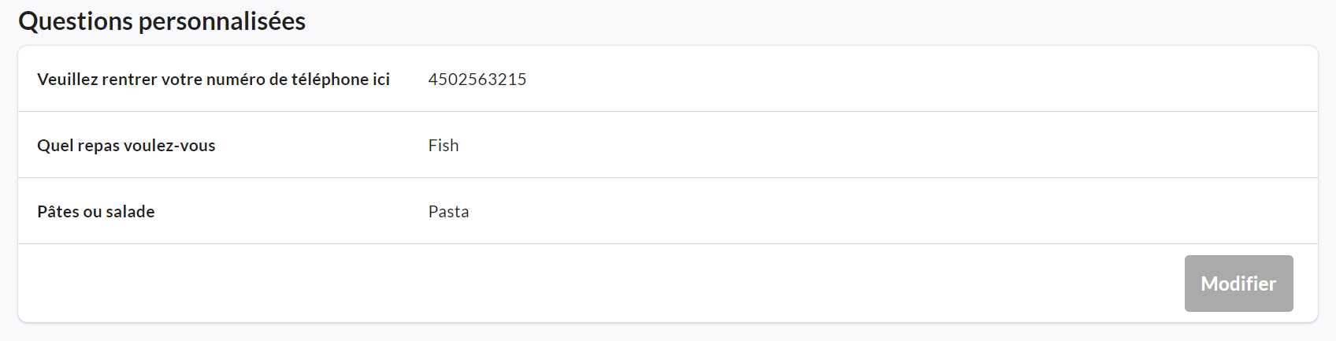Click the Fish meal answer
The height and width of the screenshot is (341, 1336).
coord(443,146)
